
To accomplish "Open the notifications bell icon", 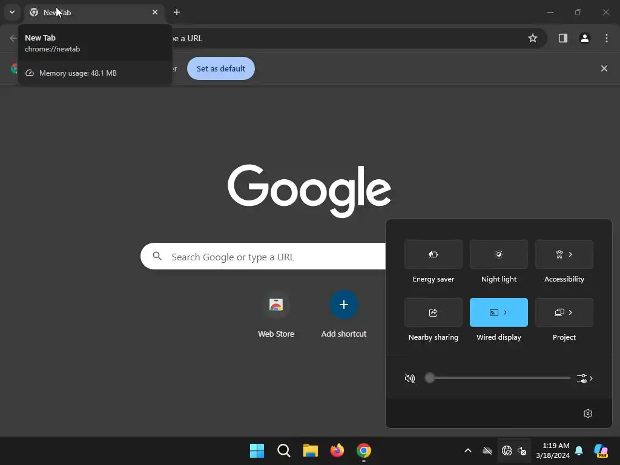I will coord(579,450).
